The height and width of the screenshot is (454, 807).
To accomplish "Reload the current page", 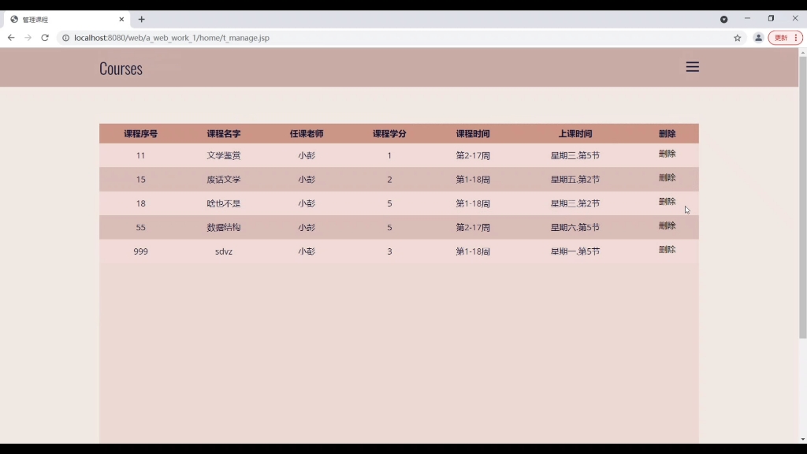I will coord(45,37).
